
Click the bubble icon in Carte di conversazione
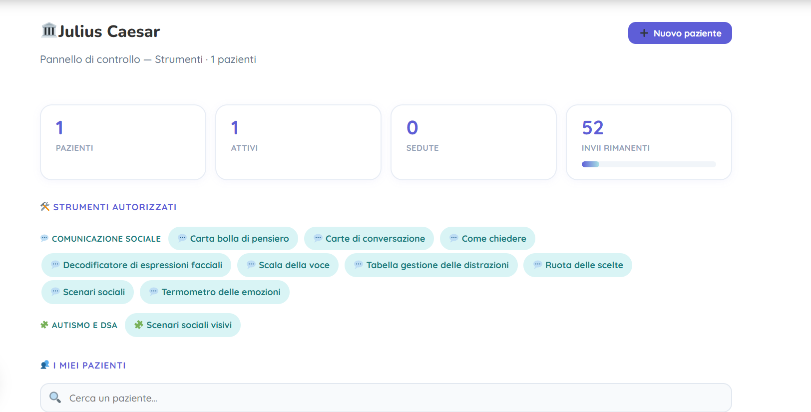[318, 238]
